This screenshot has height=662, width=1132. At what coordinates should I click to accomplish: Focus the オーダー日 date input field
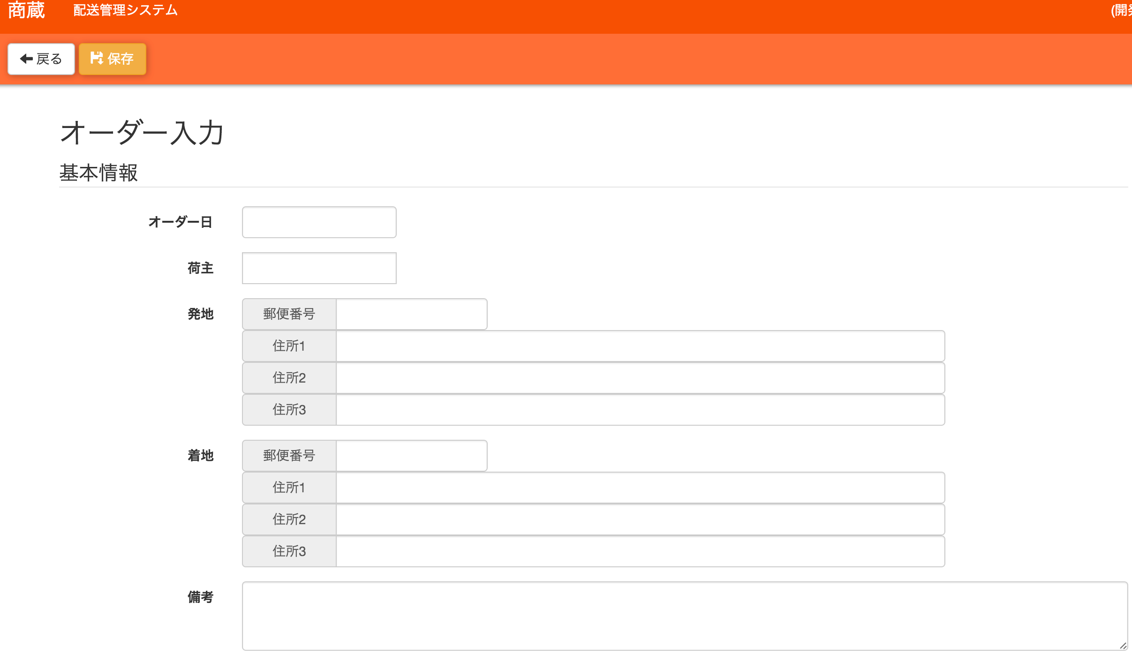319,222
